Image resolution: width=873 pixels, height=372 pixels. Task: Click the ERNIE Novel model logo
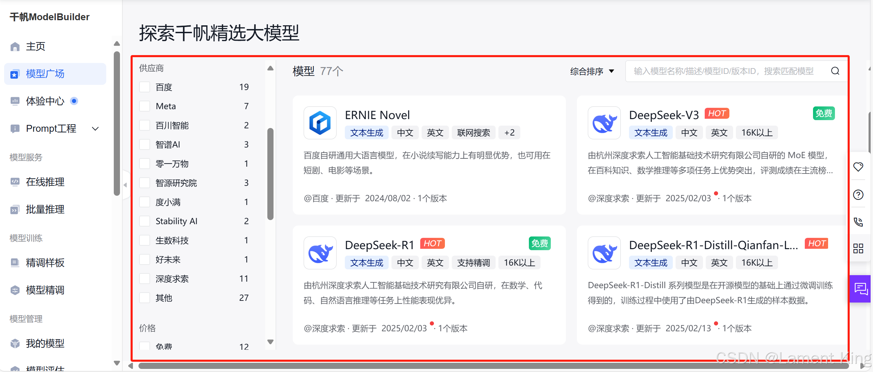click(320, 123)
